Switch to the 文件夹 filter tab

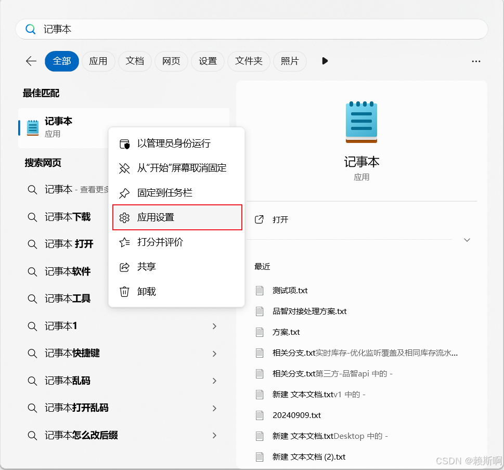pos(249,61)
